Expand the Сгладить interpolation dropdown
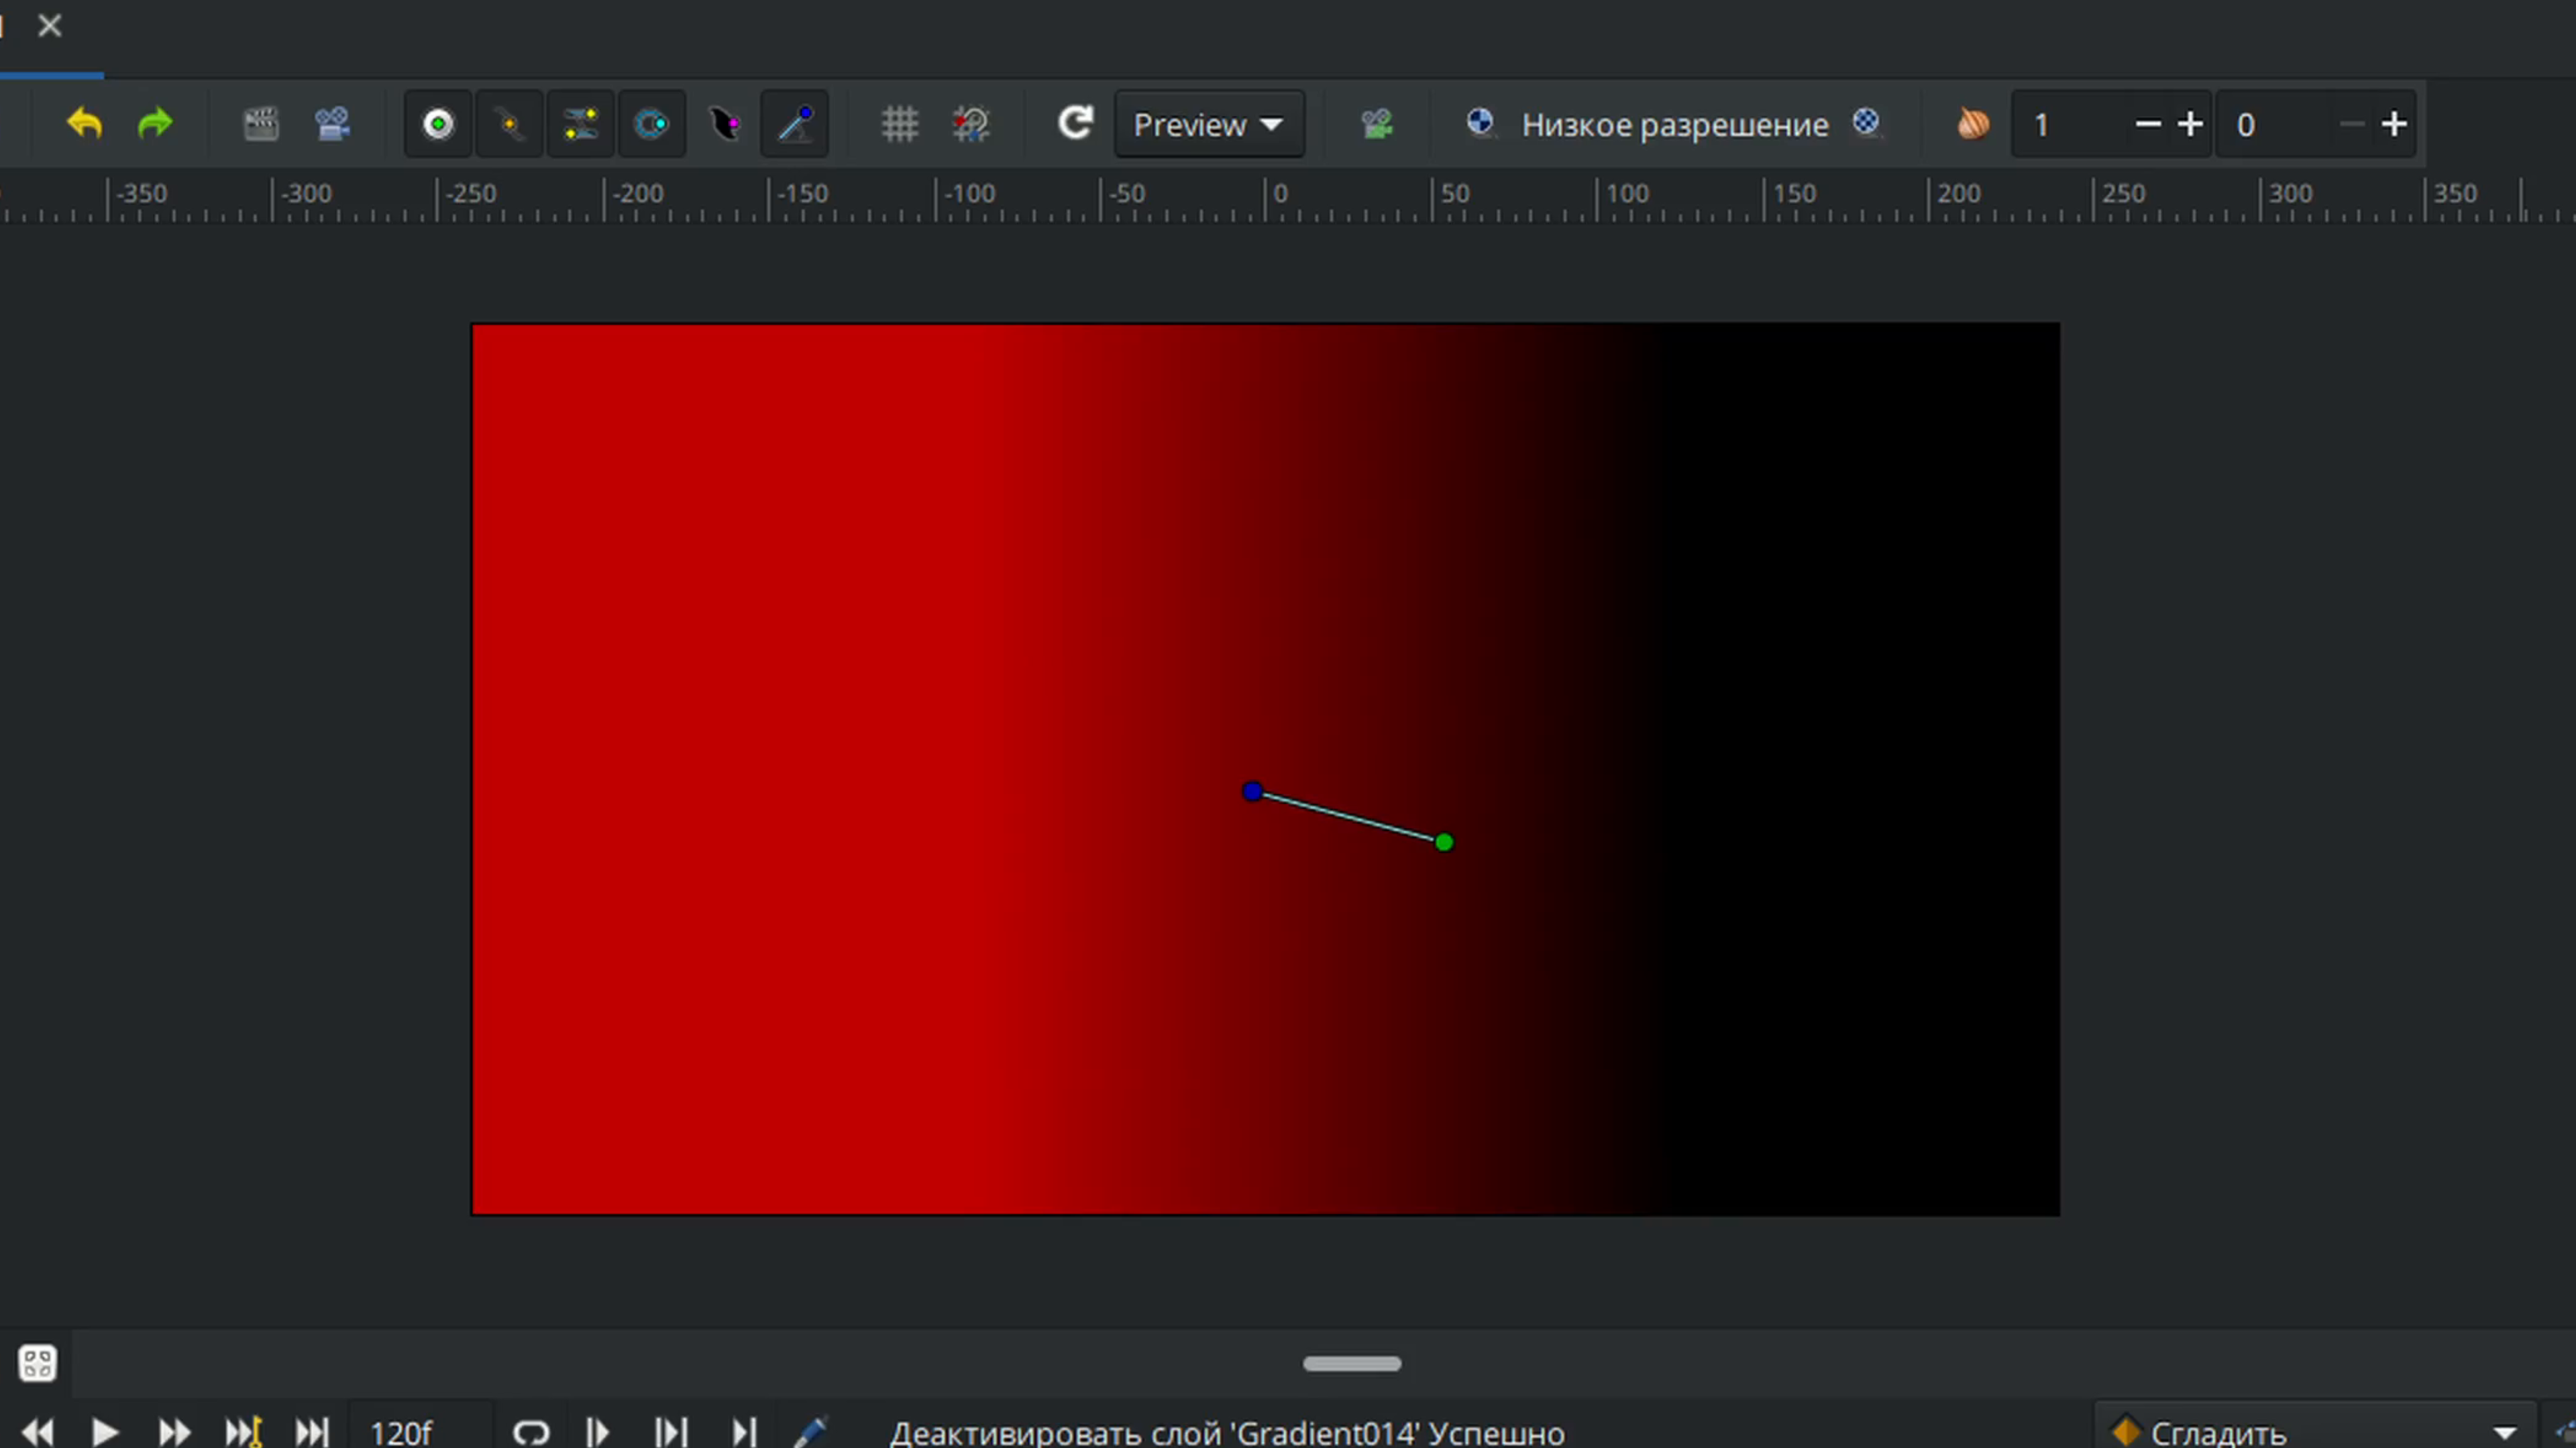 pyautogui.click(x=2504, y=1433)
